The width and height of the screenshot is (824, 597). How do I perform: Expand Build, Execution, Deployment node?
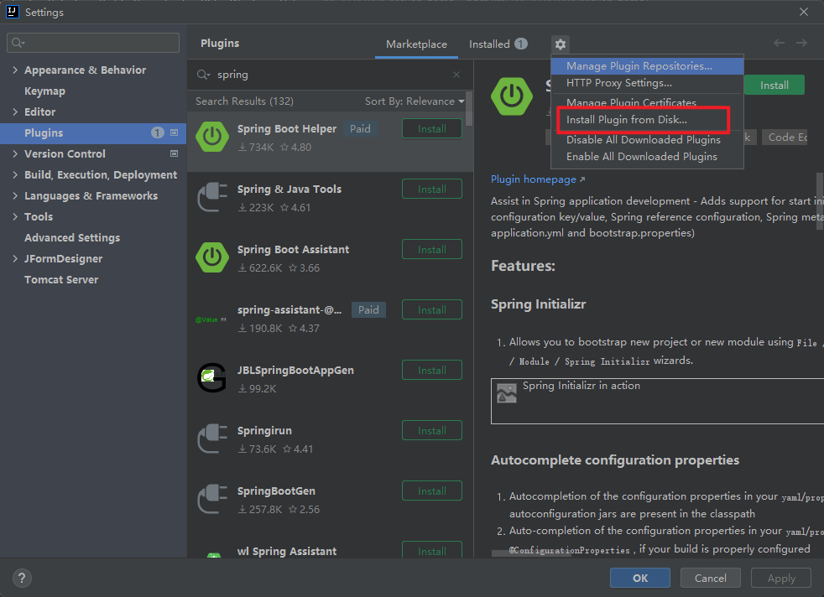click(15, 175)
